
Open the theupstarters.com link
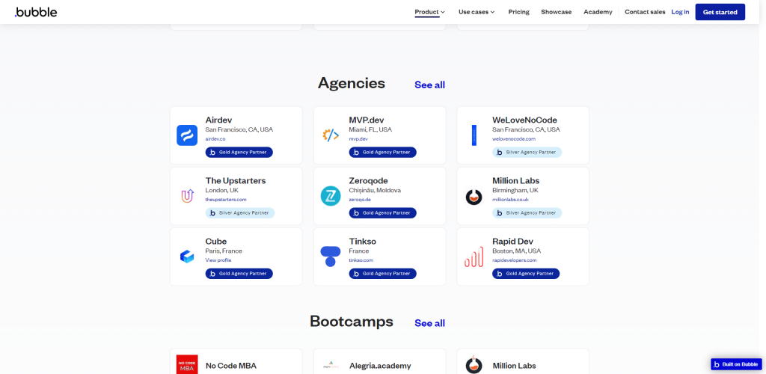pos(226,200)
